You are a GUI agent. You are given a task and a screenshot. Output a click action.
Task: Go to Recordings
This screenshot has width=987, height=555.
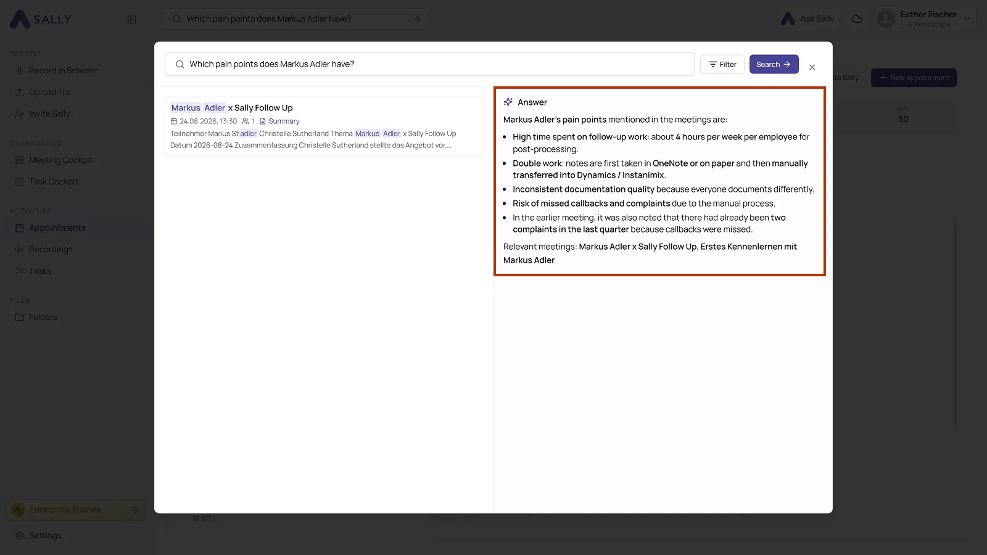pos(51,249)
